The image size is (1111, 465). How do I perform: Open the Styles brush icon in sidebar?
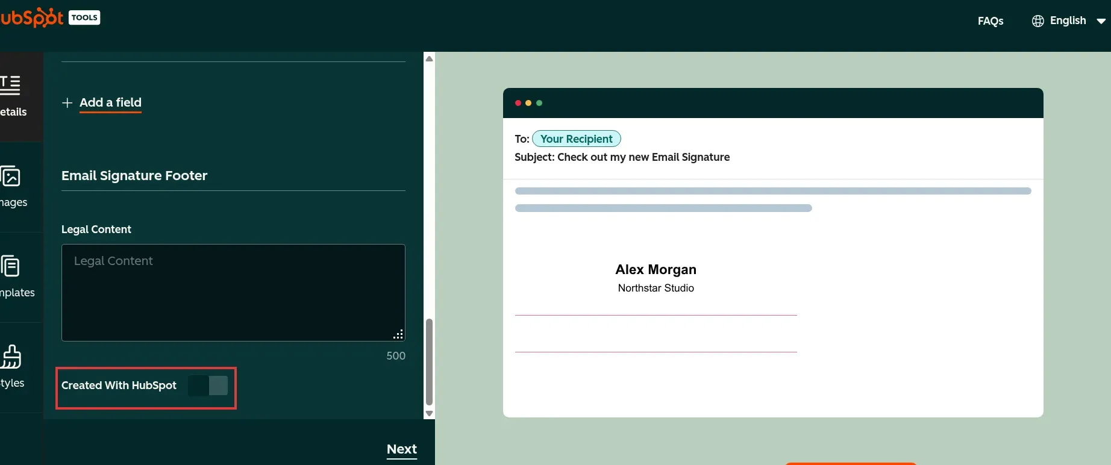11,356
